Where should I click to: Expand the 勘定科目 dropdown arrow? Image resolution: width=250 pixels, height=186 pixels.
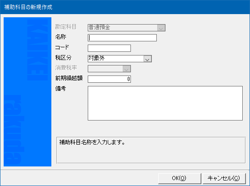tap(161, 28)
